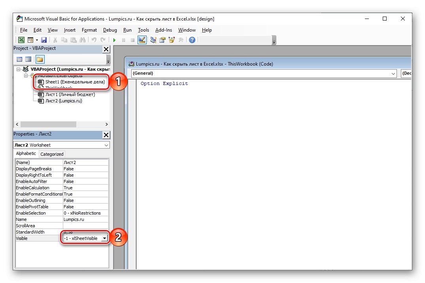
Task: Click the DisplayPageBreaks False value
Action: tap(86, 169)
